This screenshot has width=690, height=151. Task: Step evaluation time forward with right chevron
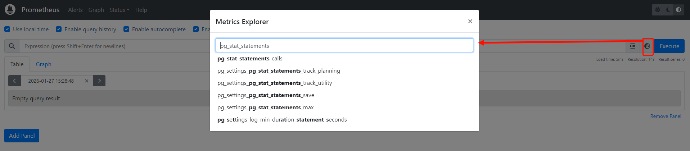[x=99, y=81]
